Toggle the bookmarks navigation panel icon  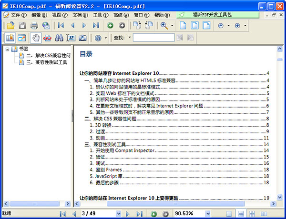10,38
